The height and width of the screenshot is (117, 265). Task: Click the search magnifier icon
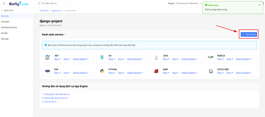39,4
